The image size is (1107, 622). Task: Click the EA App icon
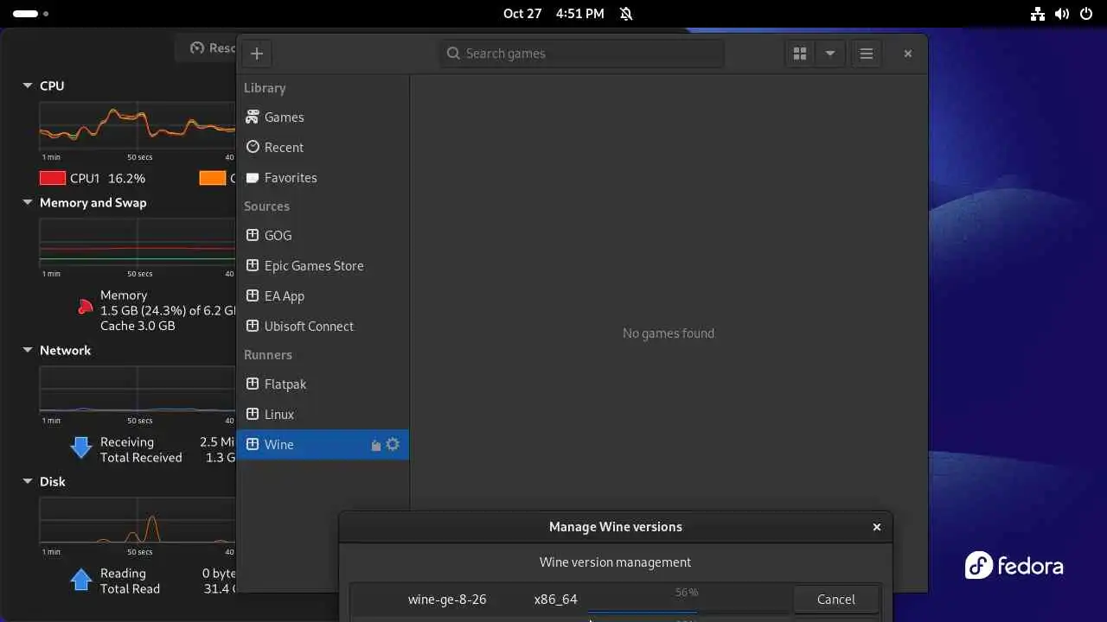pyautogui.click(x=253, y=295)
